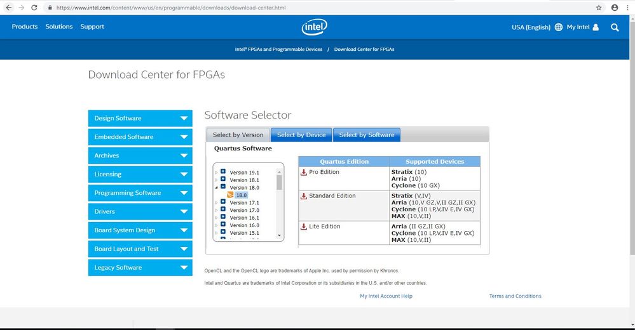Expand the Legacy Software section

pyautogui.click(x=140, y=267)
